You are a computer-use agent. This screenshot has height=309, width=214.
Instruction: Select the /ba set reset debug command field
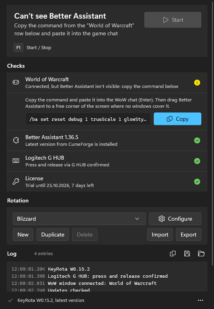[x=88, y=119]
